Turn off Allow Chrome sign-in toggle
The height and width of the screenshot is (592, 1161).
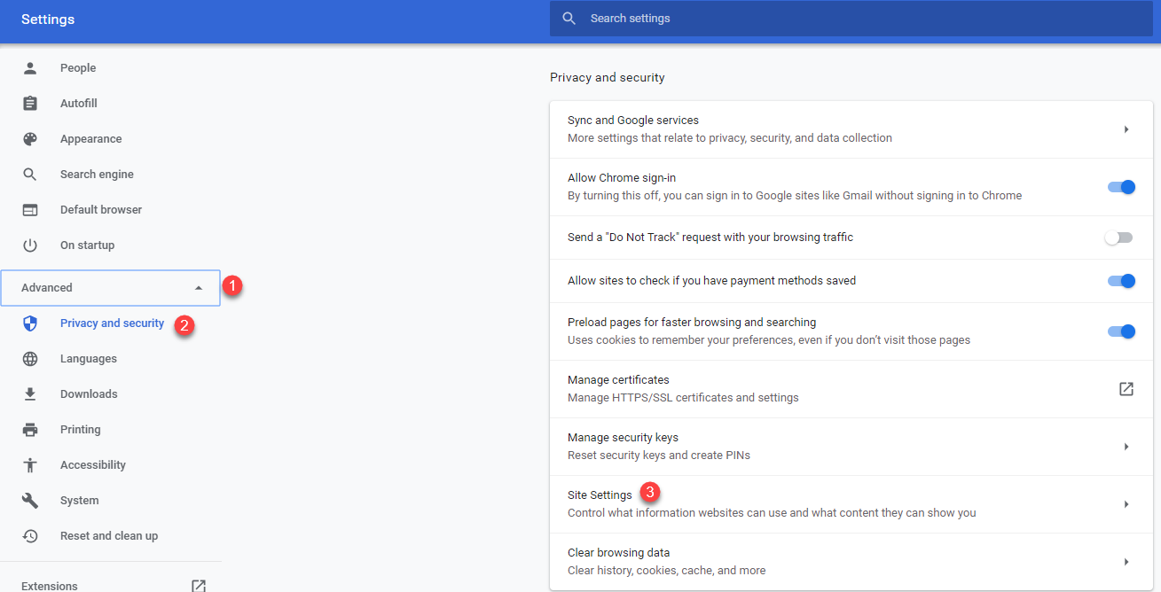1121,187
